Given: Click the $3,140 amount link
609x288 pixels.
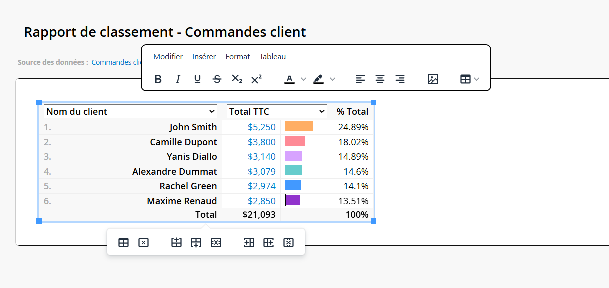Looking at the screenshot, I should click(x=262, y=157).
